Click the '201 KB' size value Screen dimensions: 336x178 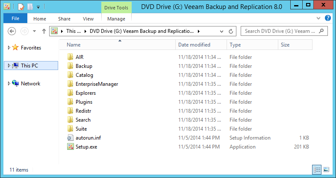301,147
